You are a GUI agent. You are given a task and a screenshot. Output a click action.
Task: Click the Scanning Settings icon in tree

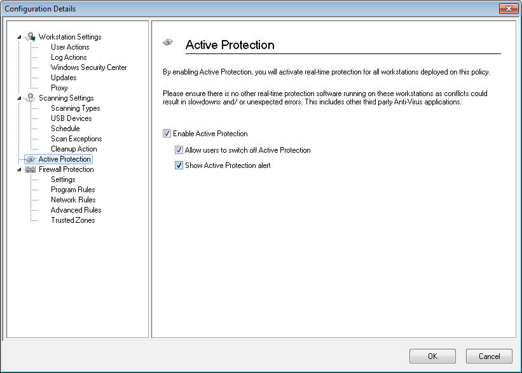pos(31,97)
